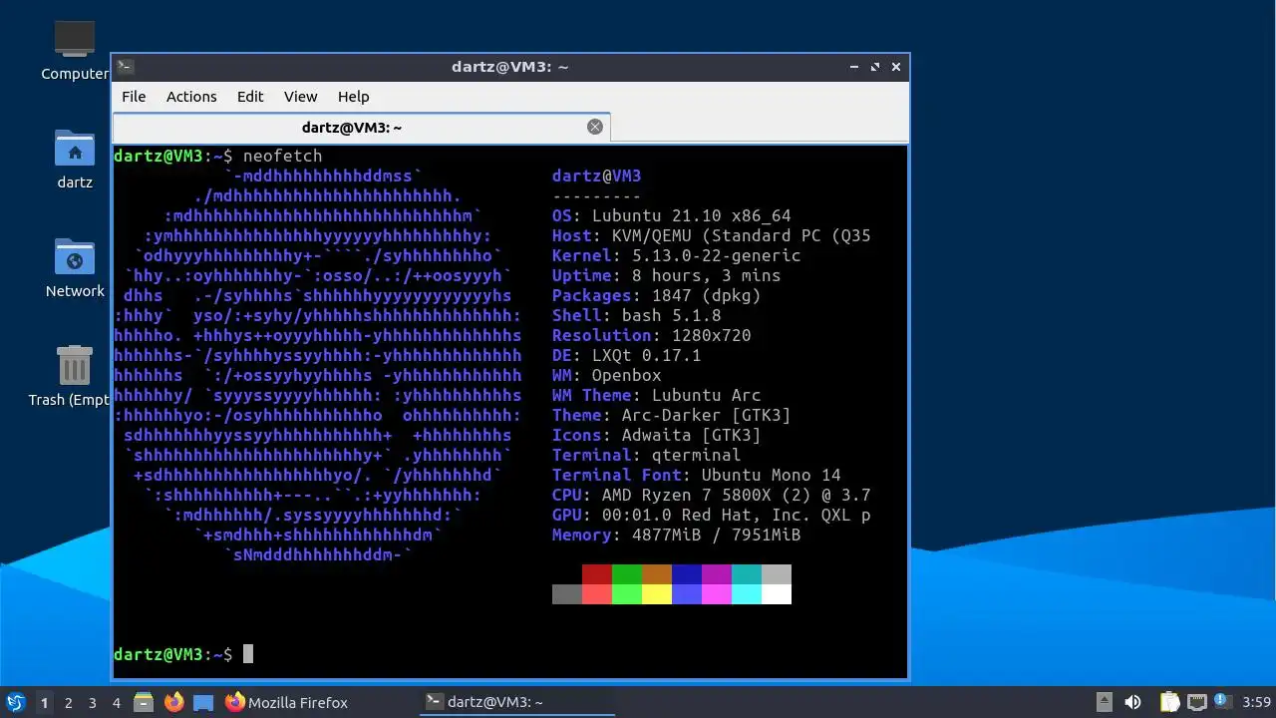This screenshot has height=718, width=1276.
Task: Click the dartz@VM3 terminal taskbar entry
Action: pos(516,702)
